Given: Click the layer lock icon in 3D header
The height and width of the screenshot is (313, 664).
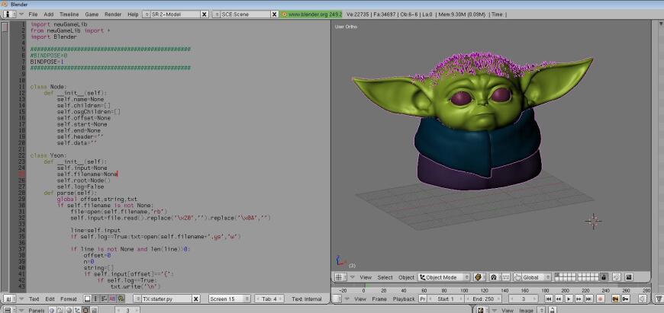Looking at the screenshot, I should (604, 277).
